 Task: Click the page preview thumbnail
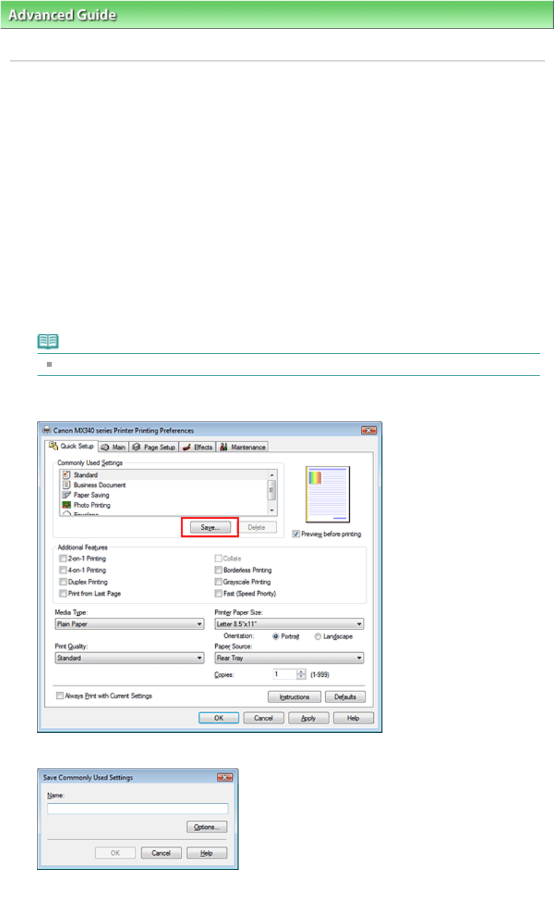tap(328, 495)
